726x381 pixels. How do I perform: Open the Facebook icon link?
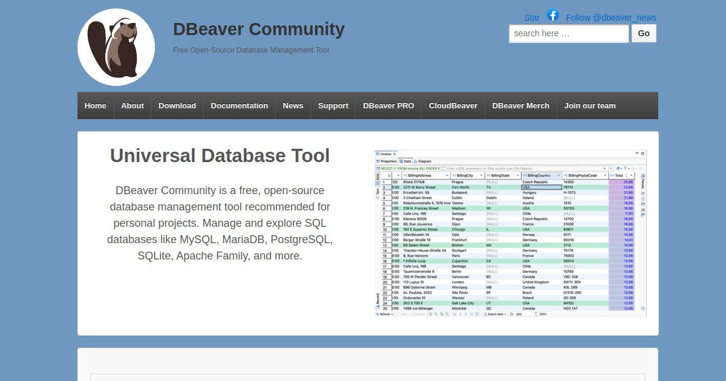click(553, 15)
